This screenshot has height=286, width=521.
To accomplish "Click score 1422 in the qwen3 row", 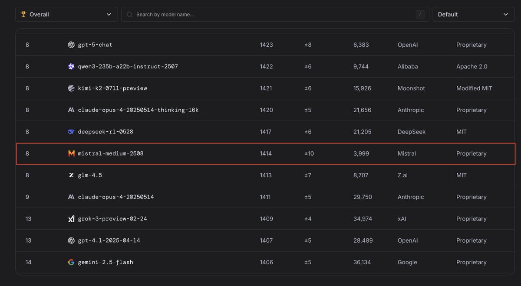I will pyautogui.click(x=267, y=66).
